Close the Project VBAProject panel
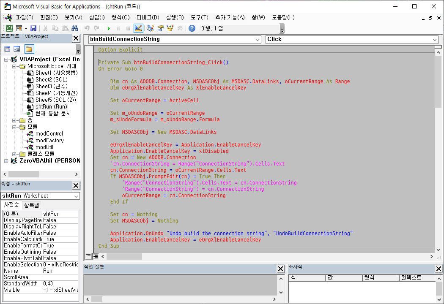Screen dimensions: 444x304 click(x=76, y=38)
